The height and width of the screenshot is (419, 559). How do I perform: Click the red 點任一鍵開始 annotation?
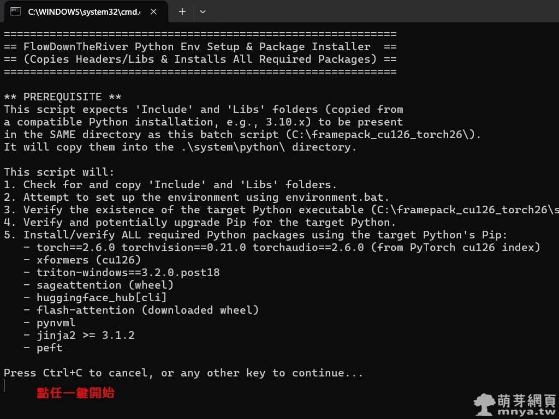(x=75, y=393)
